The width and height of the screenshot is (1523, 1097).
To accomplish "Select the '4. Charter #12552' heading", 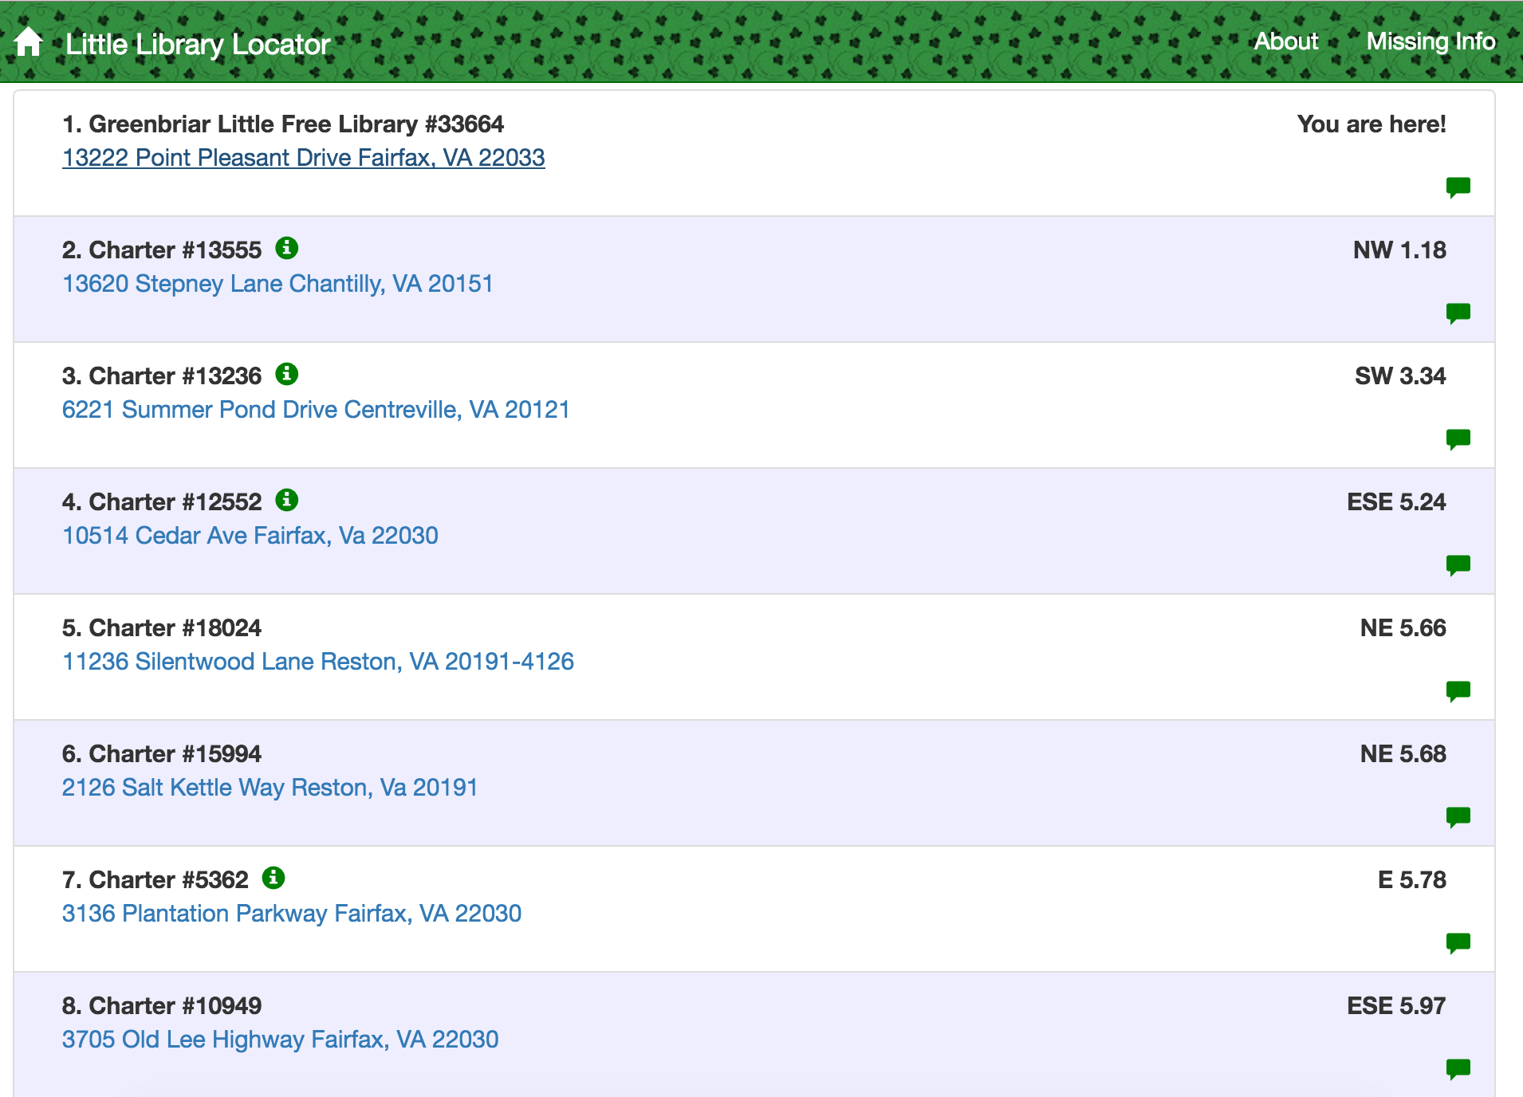I will coord(162,502).
